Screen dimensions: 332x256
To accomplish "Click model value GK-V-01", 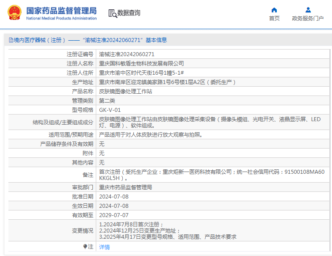I will (x=110, y=110).
